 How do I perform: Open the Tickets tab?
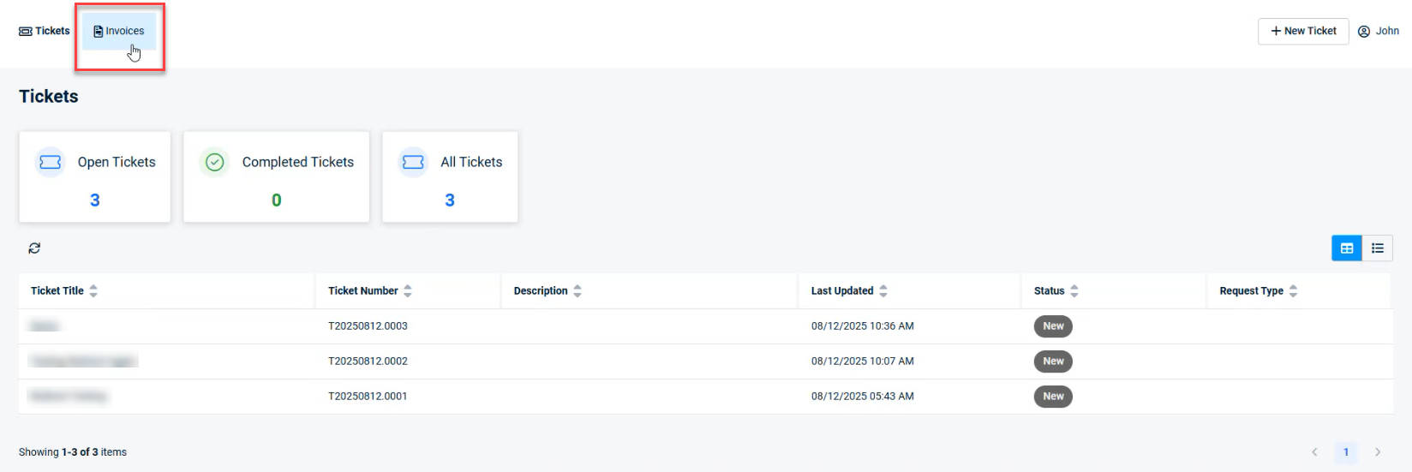coord(45,32)
